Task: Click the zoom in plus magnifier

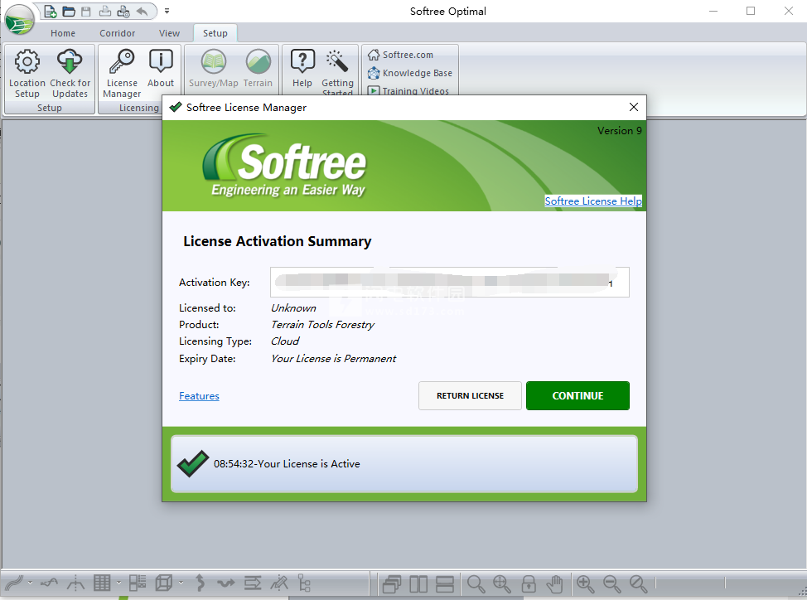Action: click(585, 584)
